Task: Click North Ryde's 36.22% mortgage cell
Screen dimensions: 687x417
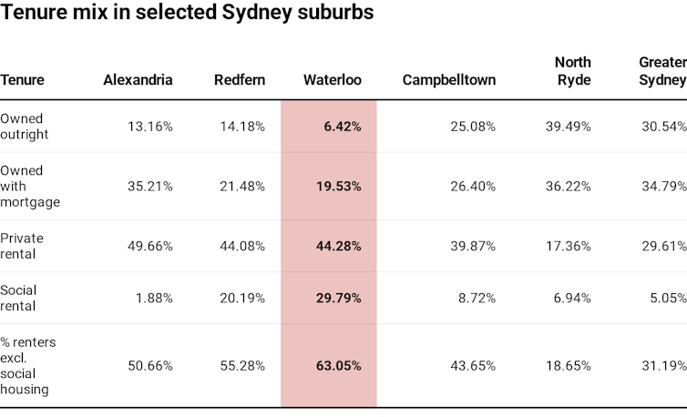Action: (568, 187)
